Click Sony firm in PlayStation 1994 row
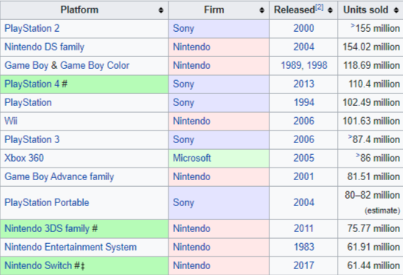The height and width of the screenshot is (275, 403). coord(183,102)
